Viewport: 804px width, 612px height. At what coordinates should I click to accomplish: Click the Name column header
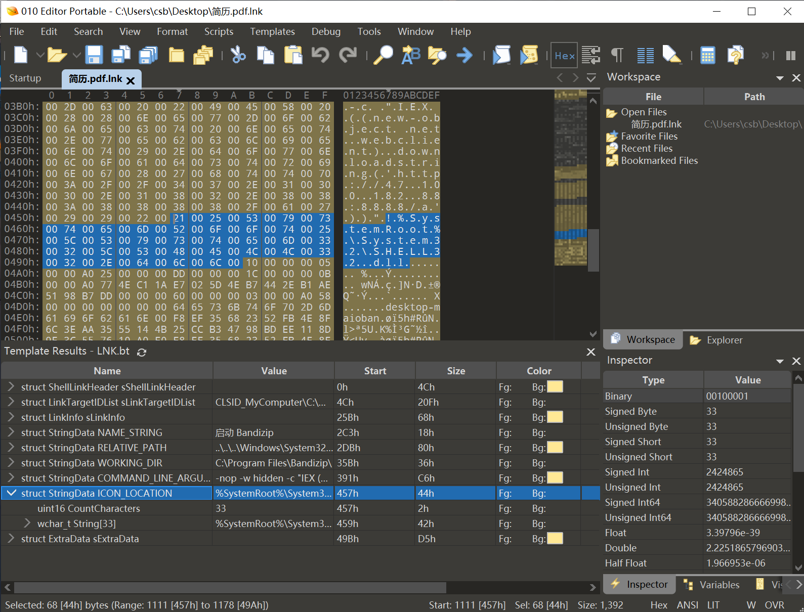[107, 371]
